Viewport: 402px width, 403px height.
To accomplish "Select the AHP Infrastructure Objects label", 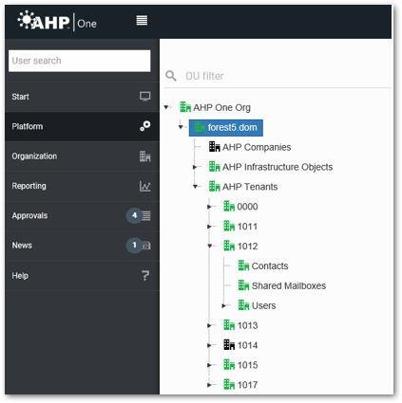I will [278, 167].
